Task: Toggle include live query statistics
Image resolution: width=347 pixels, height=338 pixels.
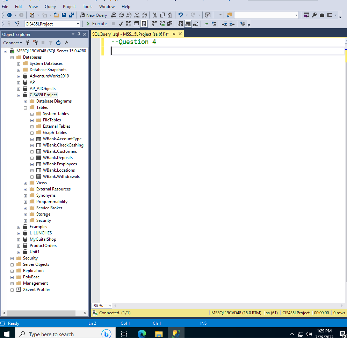Action: click(162, 24)
